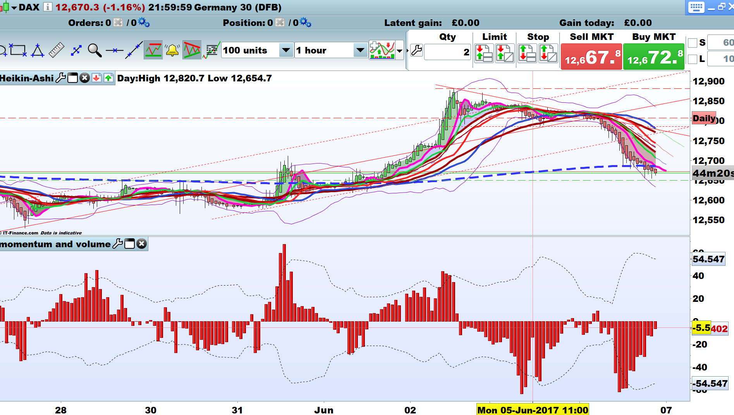Maximize the momentum and volume panel

click(130, 244)
